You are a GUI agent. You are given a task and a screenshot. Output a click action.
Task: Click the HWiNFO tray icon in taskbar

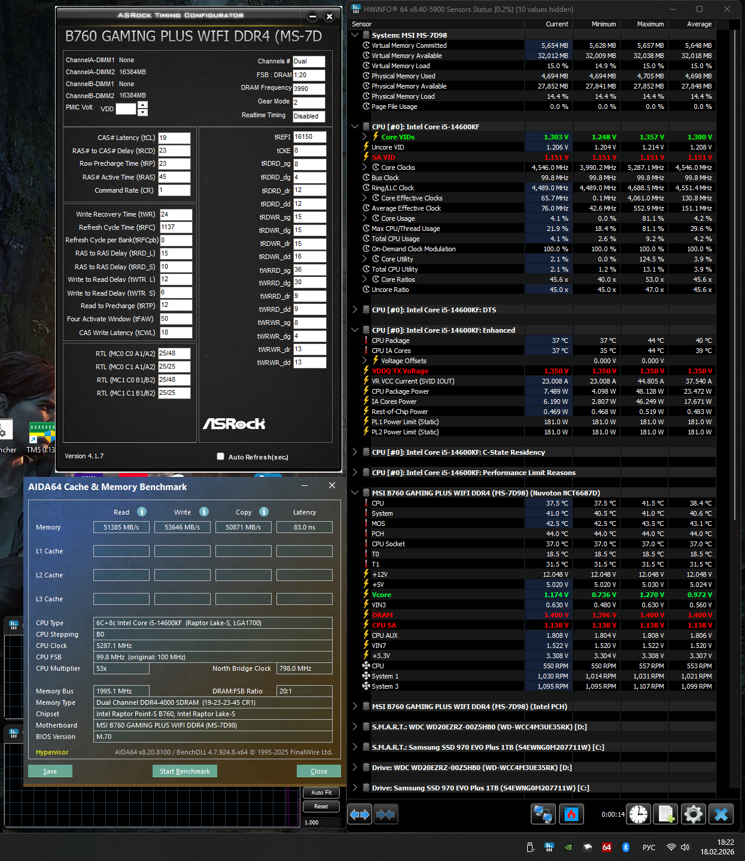(x=549, y=847)
